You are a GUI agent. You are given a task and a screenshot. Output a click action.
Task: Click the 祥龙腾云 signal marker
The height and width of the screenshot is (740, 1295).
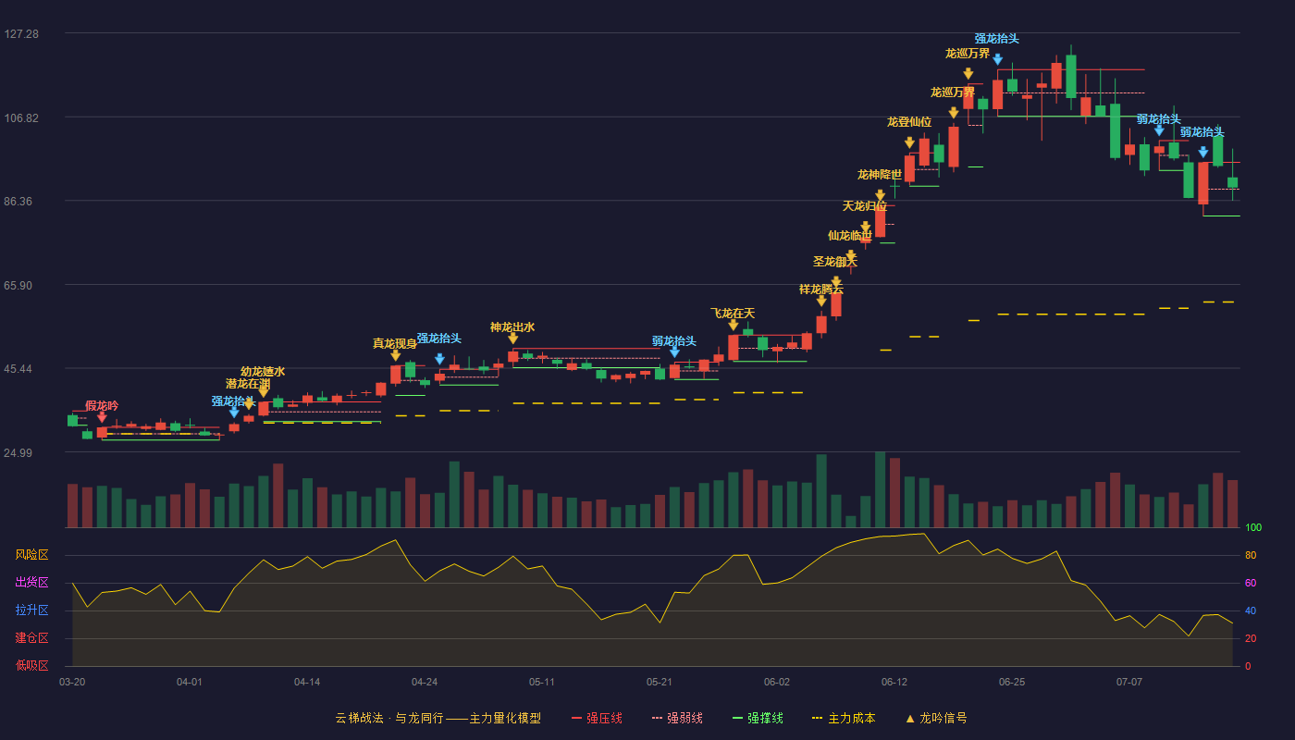tap(821, 301)
